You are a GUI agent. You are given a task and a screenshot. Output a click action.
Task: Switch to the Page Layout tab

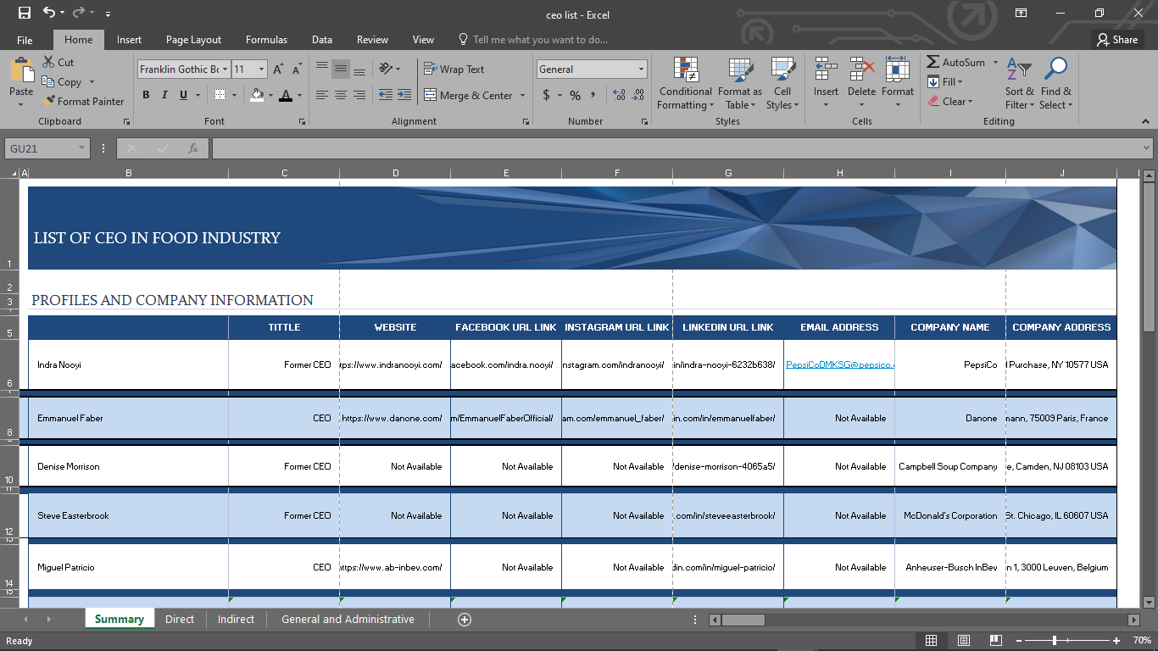tap(193, 40)
